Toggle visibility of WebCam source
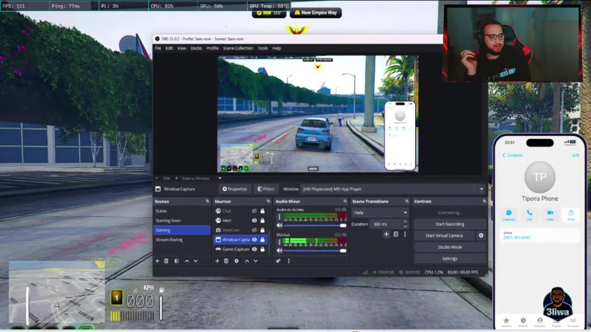 tap(254, 230)
